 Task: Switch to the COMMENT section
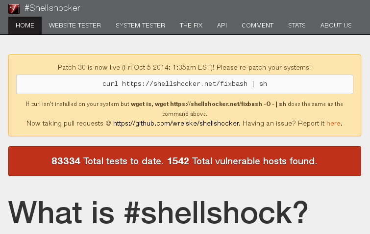tap(257, 26)
